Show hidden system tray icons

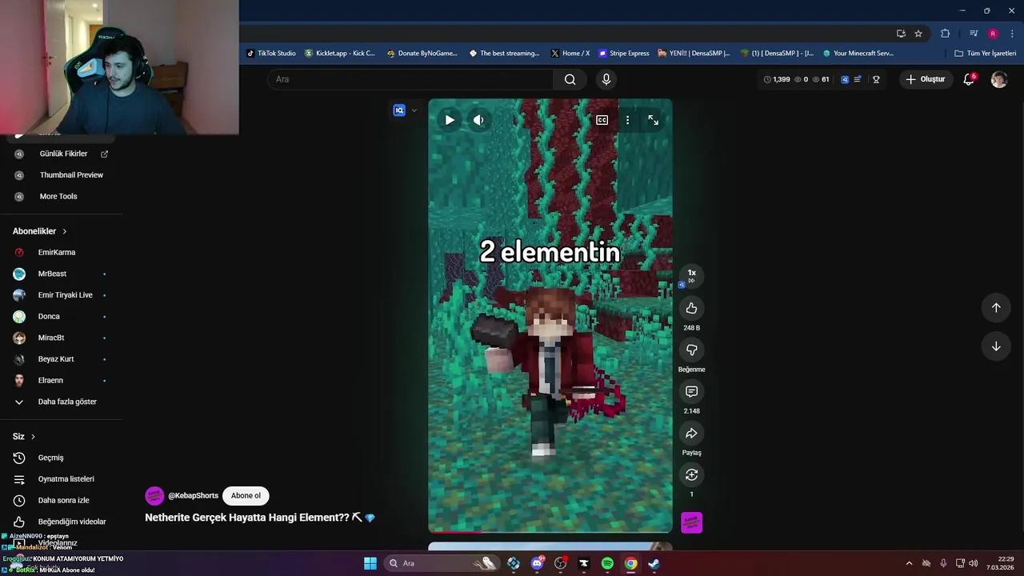pyautogui.click(x=909, y=563)
